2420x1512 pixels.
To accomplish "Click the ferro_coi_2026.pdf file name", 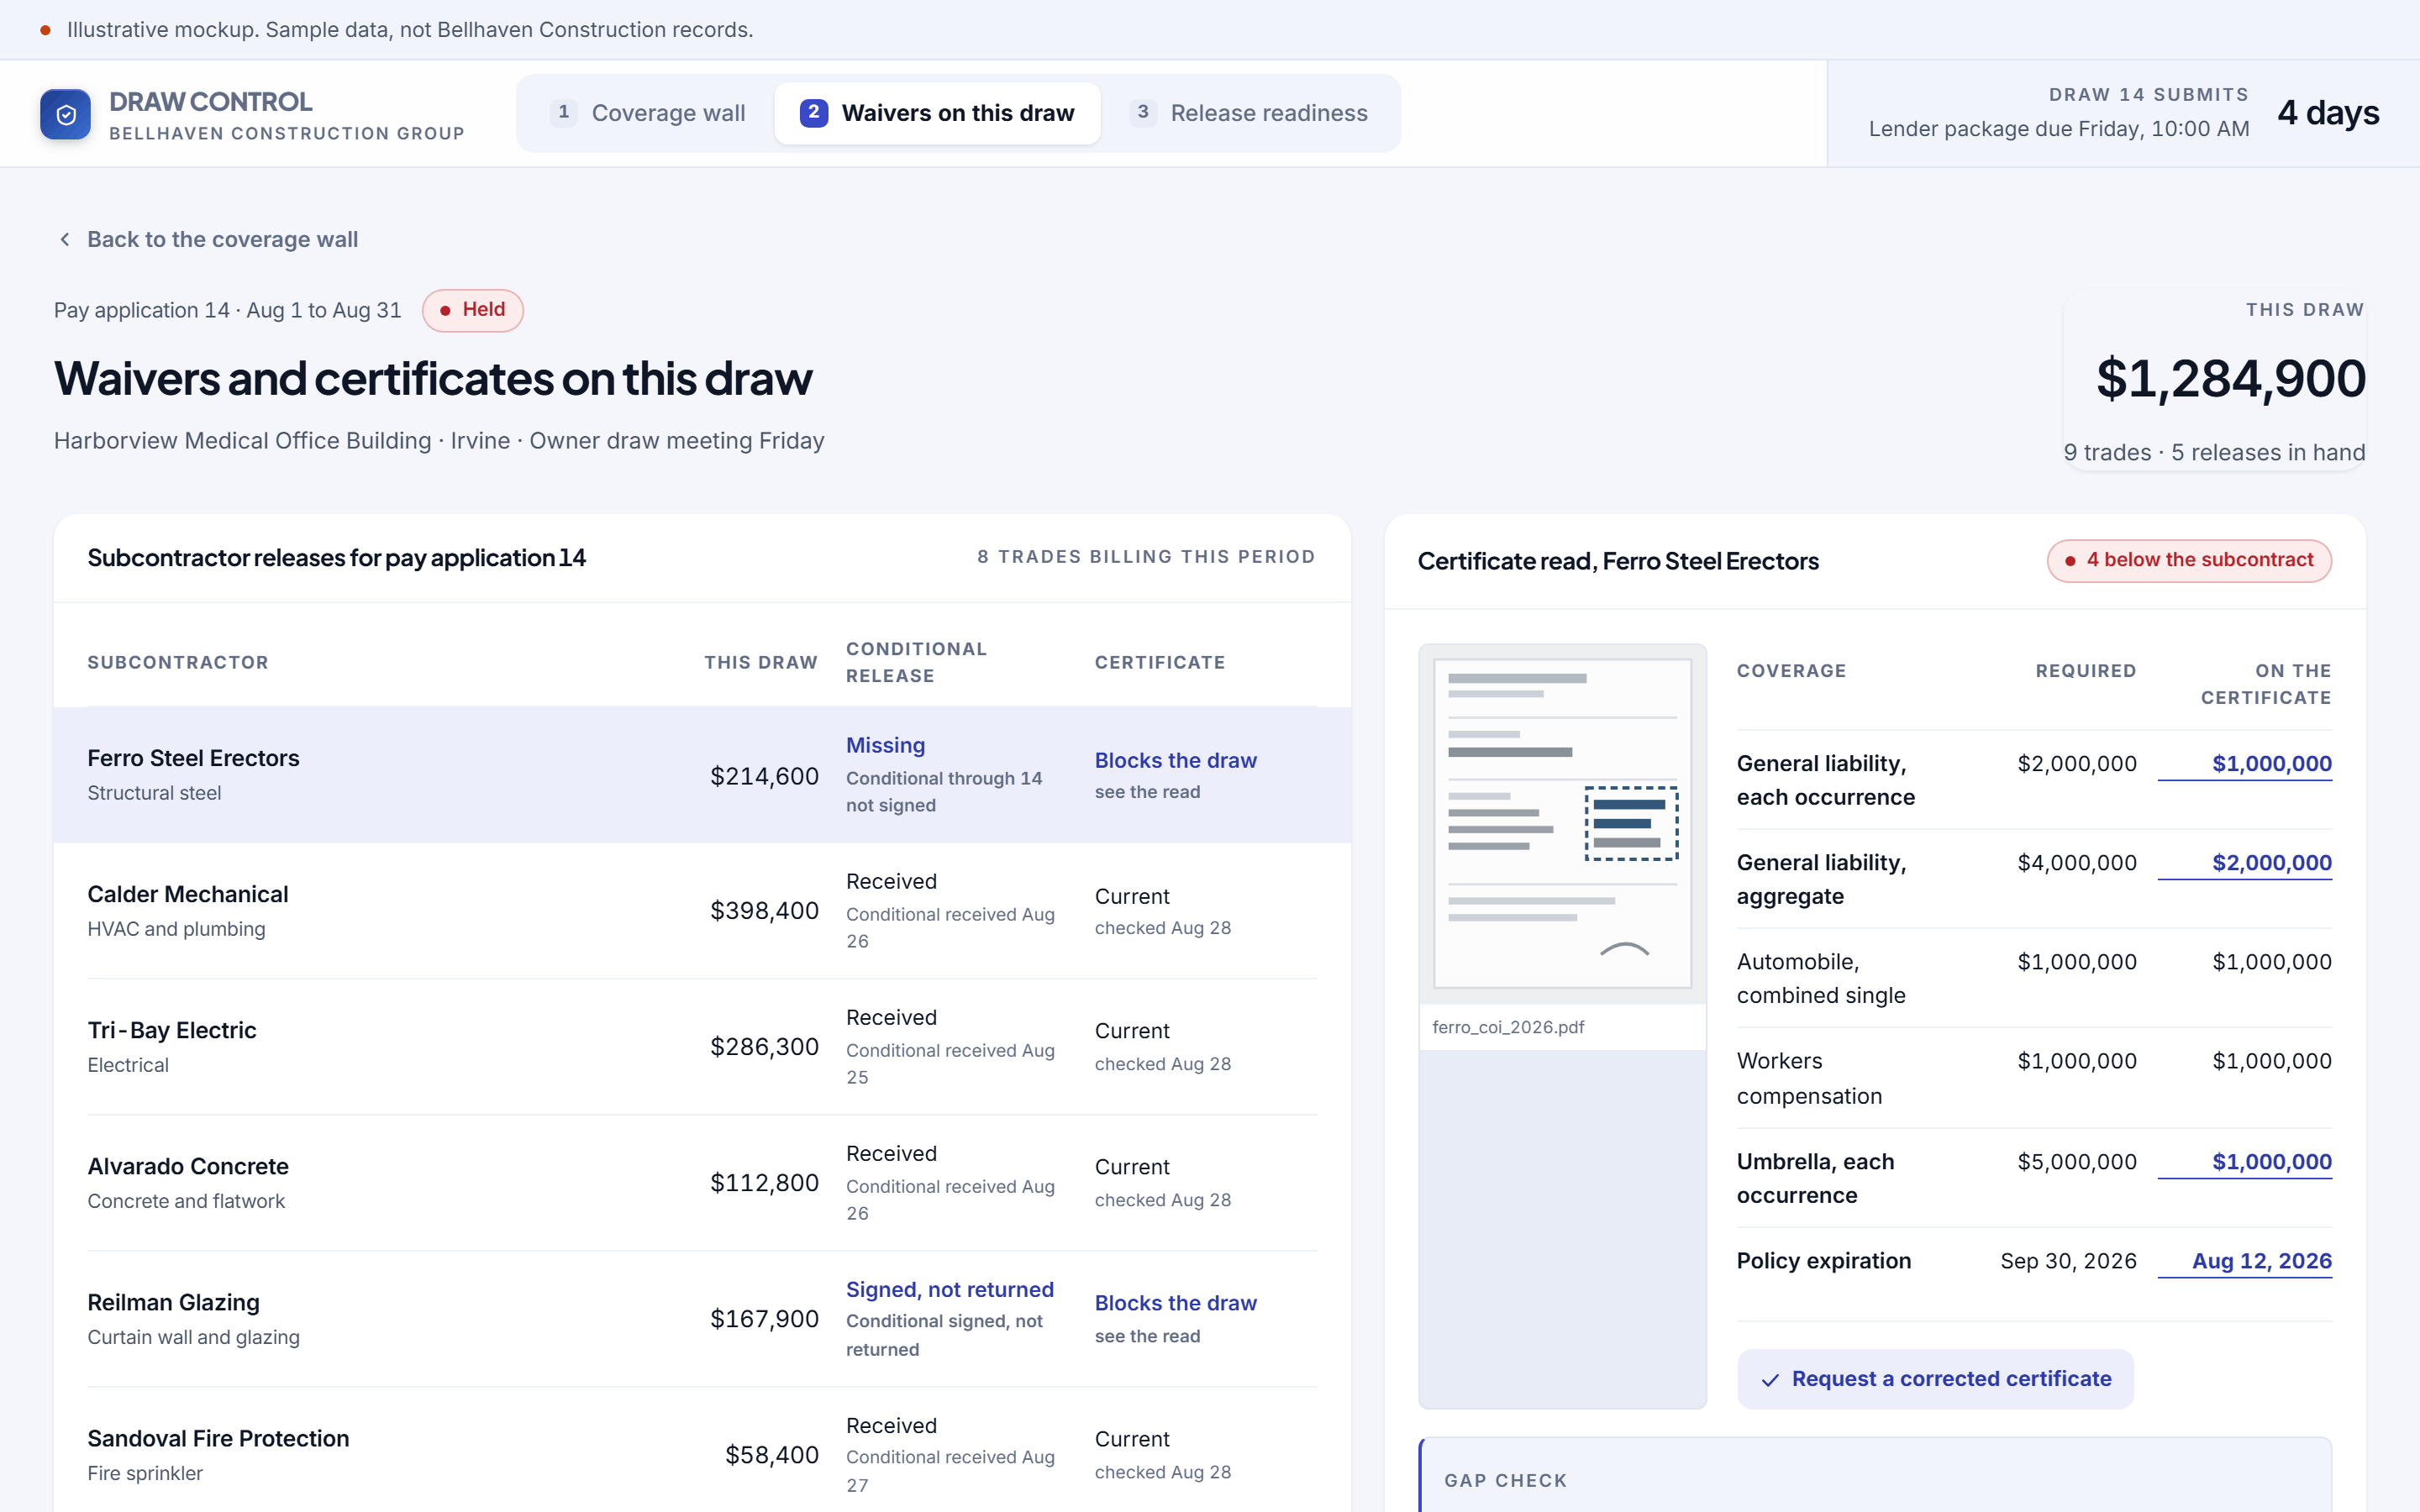I will pyautogui.click(x=1508, y=1027).
